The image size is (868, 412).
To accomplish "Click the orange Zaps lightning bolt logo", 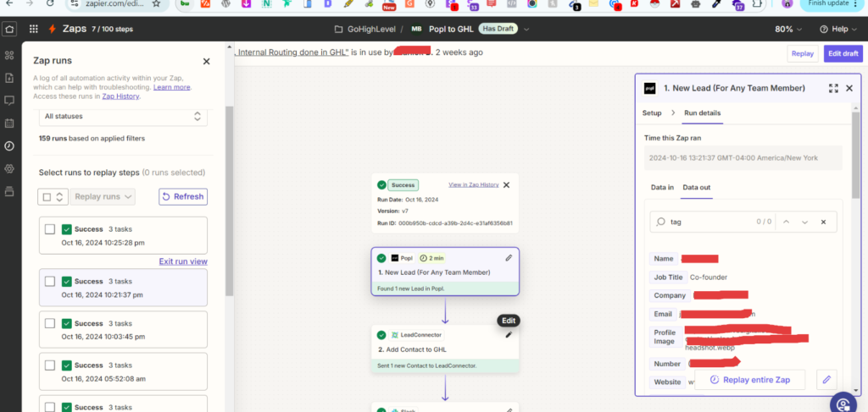I will (53, 29).
